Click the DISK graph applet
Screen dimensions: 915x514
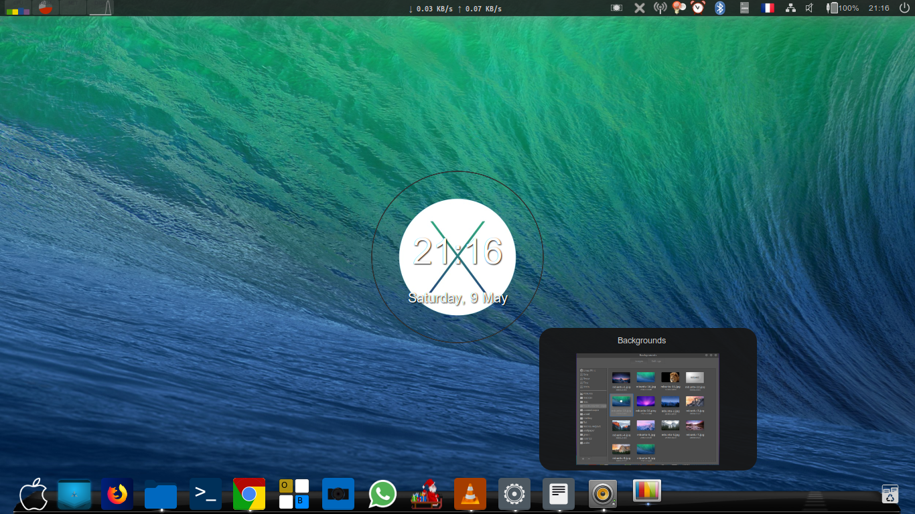pyautogui.click(x=100, y=8)
